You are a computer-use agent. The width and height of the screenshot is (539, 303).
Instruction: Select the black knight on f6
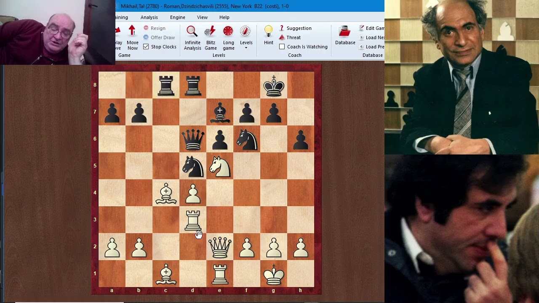tap(247, 139)
